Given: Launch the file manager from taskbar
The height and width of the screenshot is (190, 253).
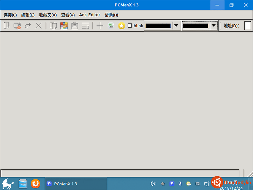Looking at the screenshot, I should [23, 184].
